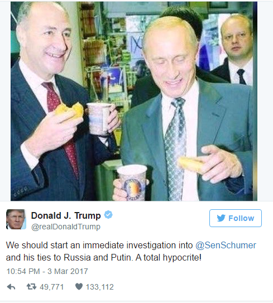Open the Donald J. Trump display name
Screen dimensions: 273x303
pos(66,215)
